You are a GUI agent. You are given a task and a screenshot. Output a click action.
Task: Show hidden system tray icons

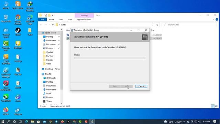tap(184, 122)
